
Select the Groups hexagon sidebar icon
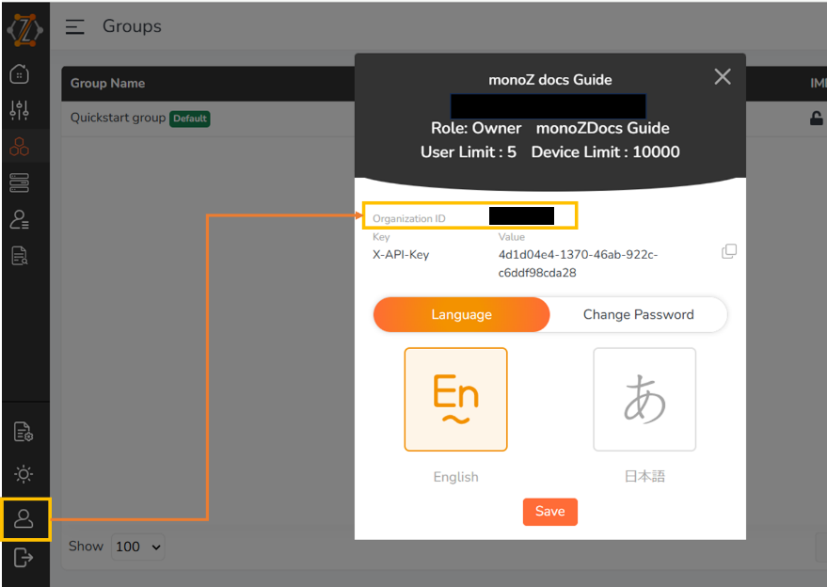20,147
